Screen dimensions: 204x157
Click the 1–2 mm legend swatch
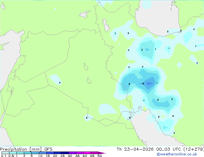(20, 153)
